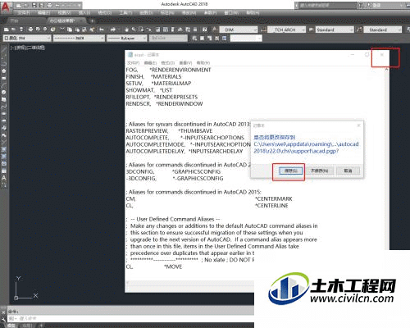Click the sign-in button in the title bar
Image resolution: width=410 pixels, height=328 pixels.
click(374, 5)
